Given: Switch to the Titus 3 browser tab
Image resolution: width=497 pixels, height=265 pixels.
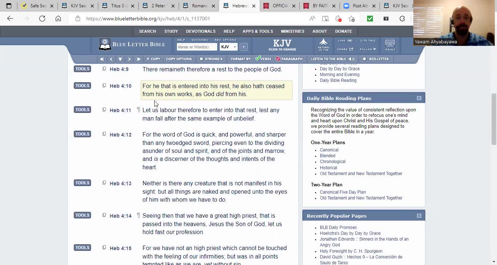Looking at the screenshot, I should tap(118, 6).
